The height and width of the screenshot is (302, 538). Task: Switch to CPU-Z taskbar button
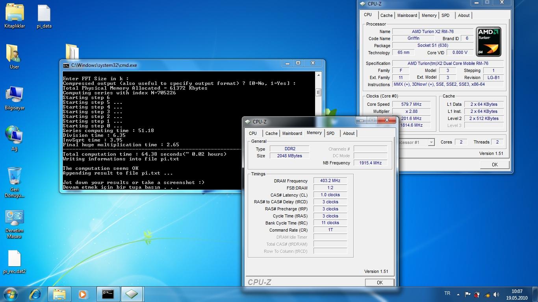point(132,294)
